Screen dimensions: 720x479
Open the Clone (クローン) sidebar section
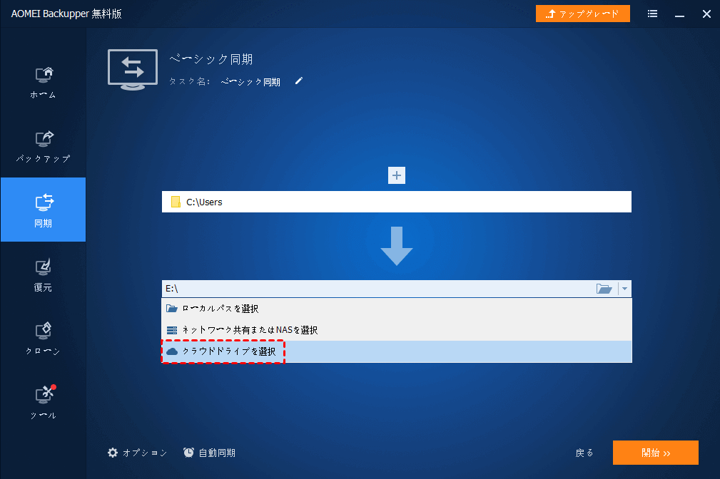pyautogui.click(x=43, y=339)
